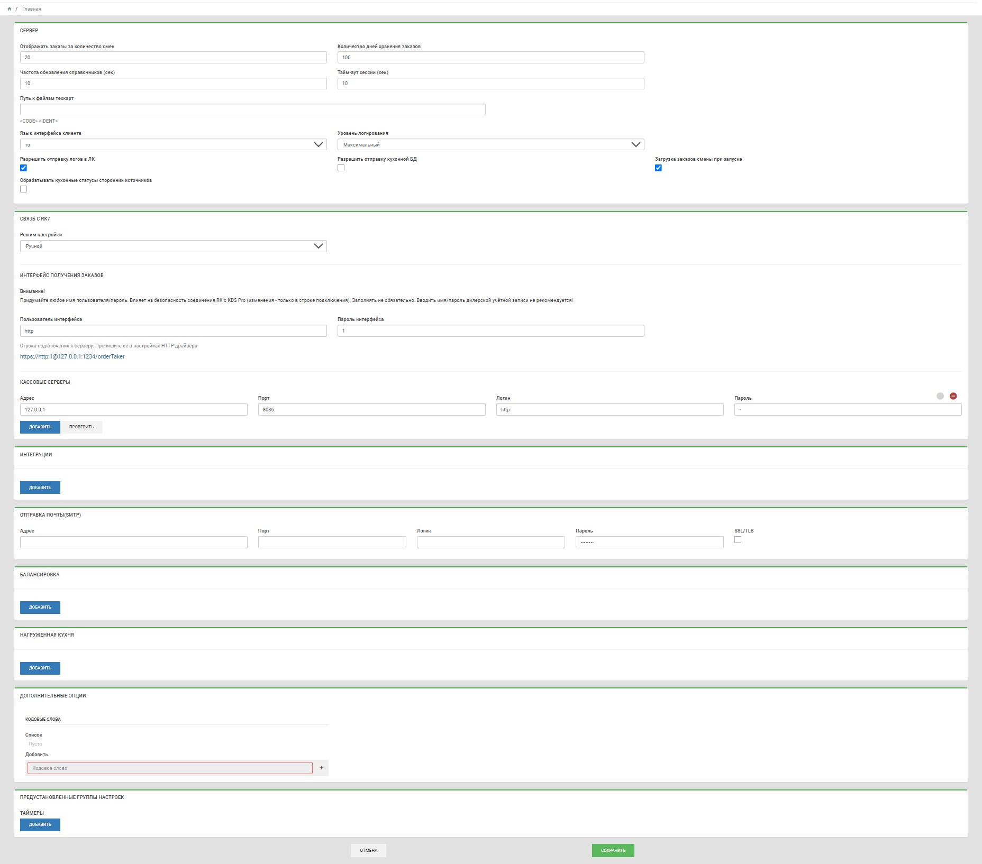
Task: Click the green 'Сохранить' button
Action: [x=613, y=850]
